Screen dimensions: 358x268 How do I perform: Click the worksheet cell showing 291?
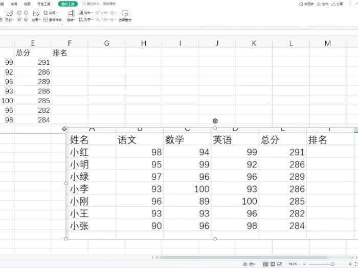click(x=33, y=62)
